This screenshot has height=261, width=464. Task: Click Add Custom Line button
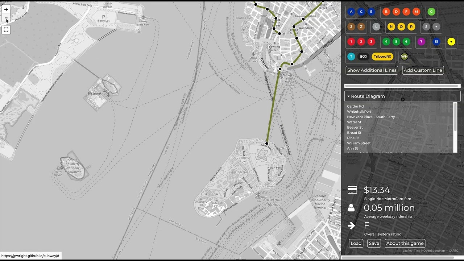click(423, 70)
